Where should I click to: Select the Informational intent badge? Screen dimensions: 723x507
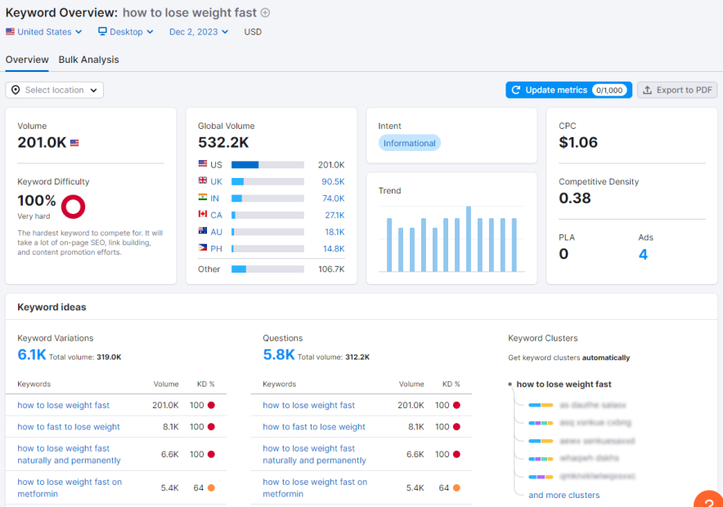click(x=409, y=143)
